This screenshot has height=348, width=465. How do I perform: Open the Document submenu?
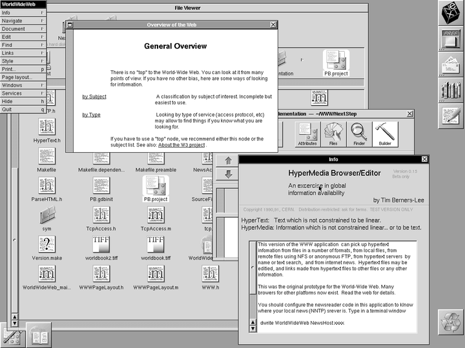tap(23, 29)
